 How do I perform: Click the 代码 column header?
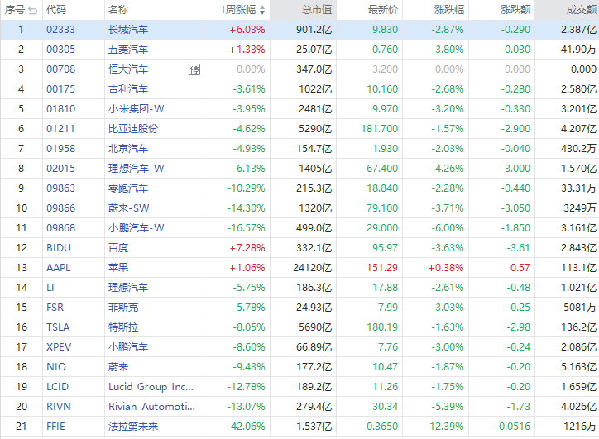coord(56,10)
